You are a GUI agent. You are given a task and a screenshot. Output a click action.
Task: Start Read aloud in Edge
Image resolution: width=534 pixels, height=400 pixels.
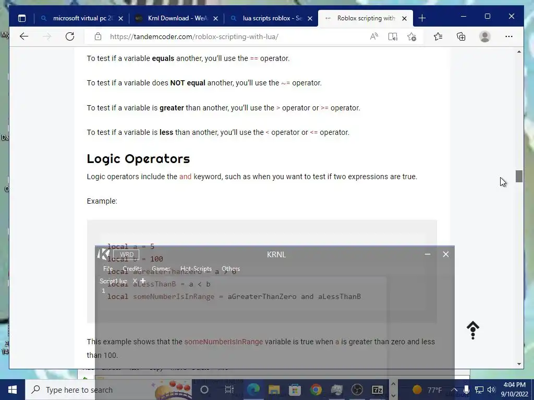click(x=374, y=36)
